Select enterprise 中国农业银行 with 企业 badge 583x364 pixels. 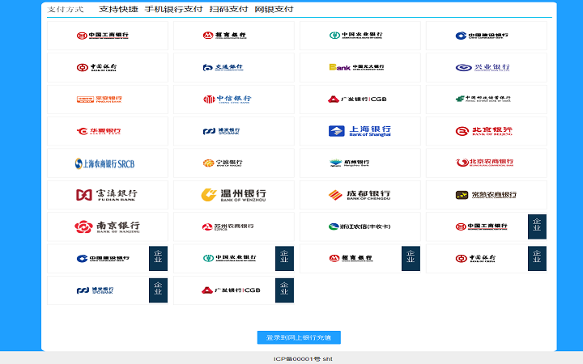tap(233, 259)
